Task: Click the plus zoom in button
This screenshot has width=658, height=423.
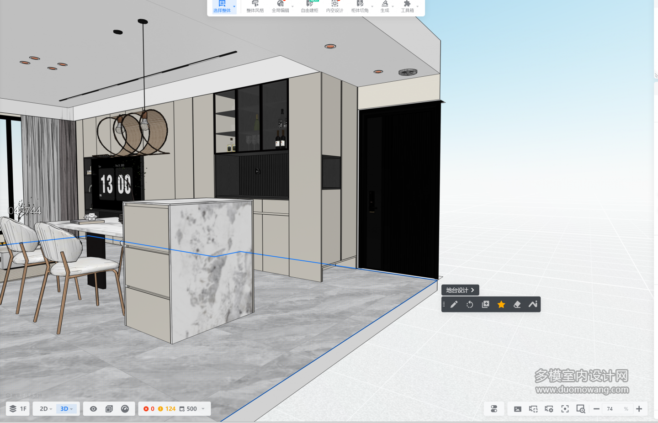Action: 639,409
